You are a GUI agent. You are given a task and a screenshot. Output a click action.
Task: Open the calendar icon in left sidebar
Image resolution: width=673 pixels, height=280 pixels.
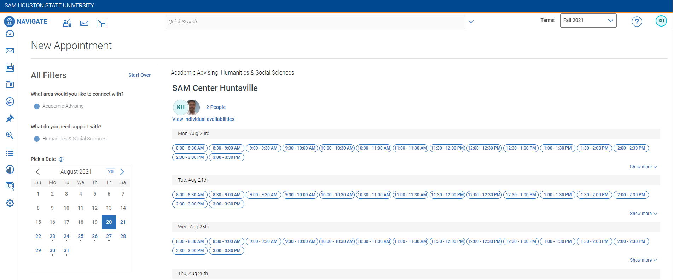point(10,68)
